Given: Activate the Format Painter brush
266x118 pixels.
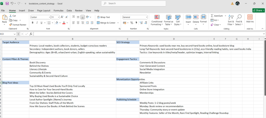Looking at the screenshot, I should click(18, 25).
